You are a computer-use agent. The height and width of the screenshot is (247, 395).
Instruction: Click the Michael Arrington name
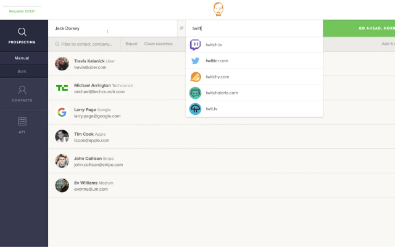(x=92, y=85)
